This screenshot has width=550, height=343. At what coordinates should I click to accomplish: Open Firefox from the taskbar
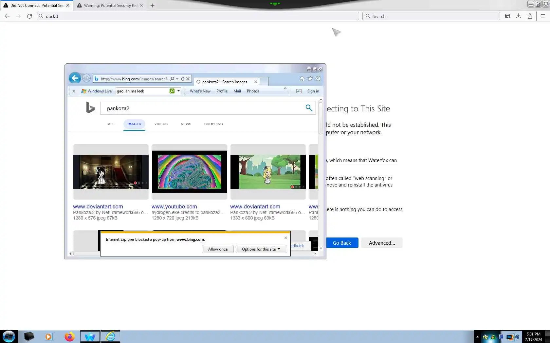click(x=69, y=336)
